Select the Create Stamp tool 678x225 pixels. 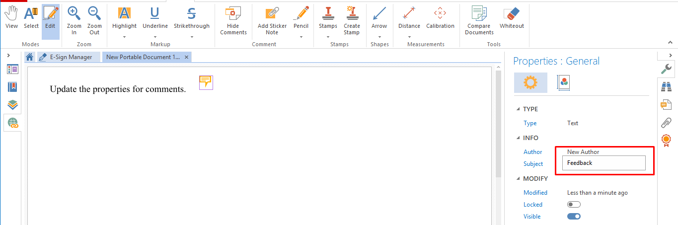[351, 20]
